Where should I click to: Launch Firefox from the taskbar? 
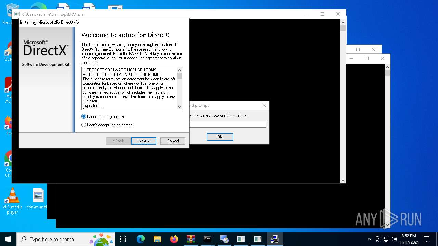click(x=174, y=239)
